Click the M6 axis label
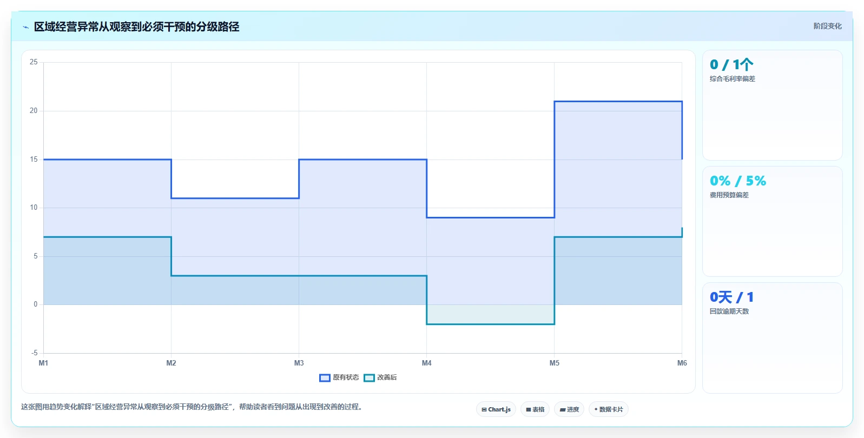 point(682,363)
